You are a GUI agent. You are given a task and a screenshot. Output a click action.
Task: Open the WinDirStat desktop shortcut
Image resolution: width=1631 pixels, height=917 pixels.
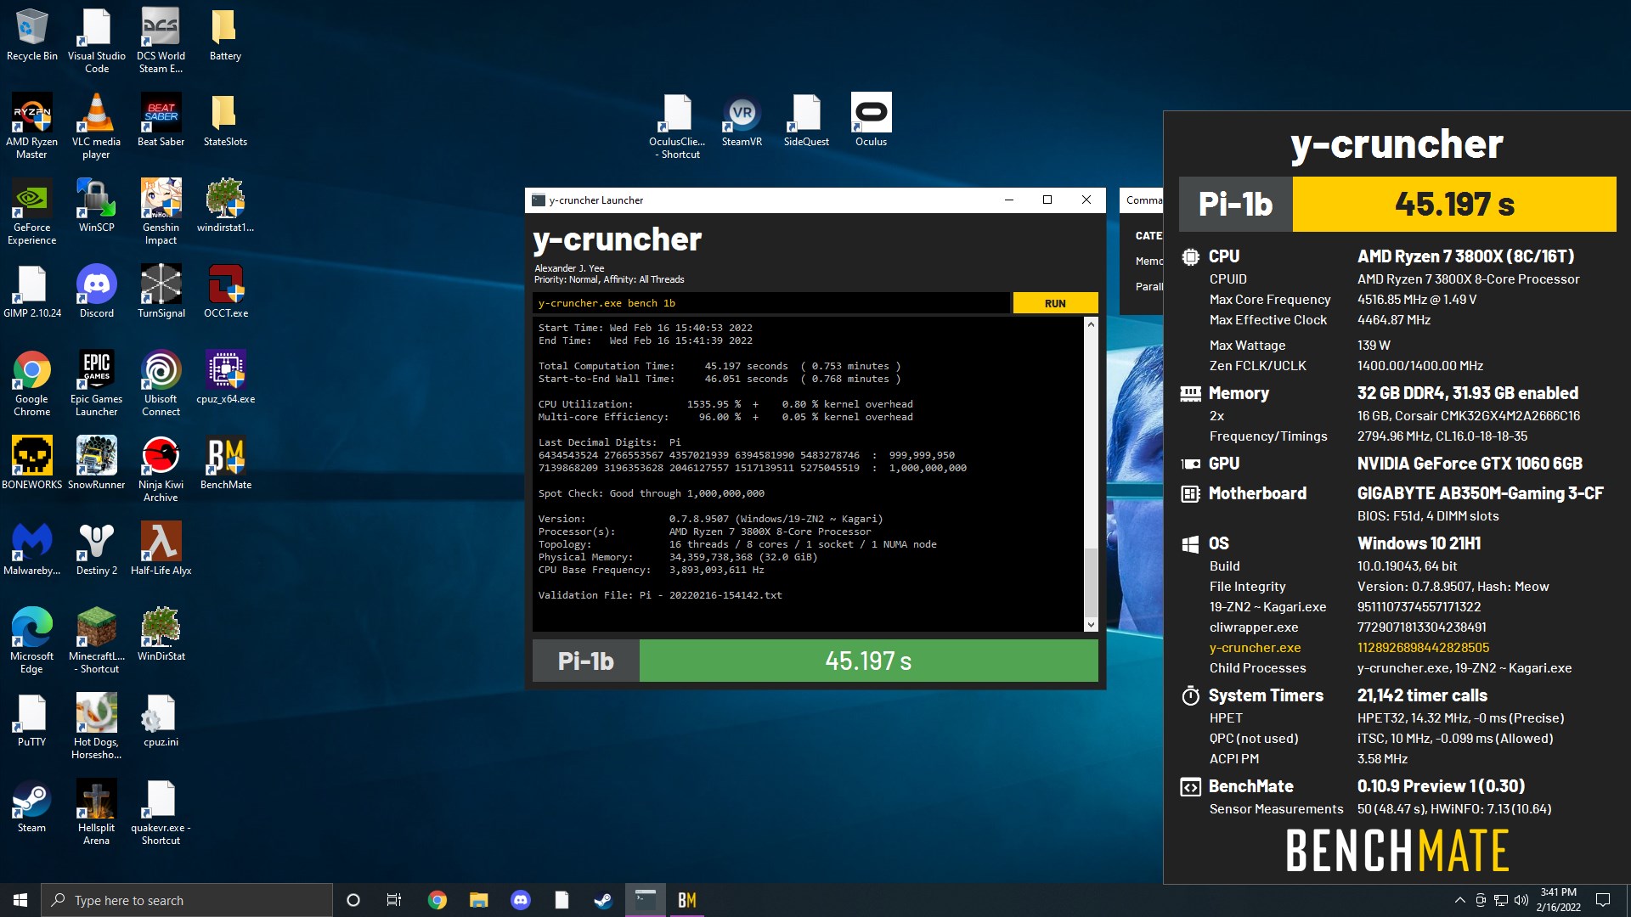pos(161,635)
